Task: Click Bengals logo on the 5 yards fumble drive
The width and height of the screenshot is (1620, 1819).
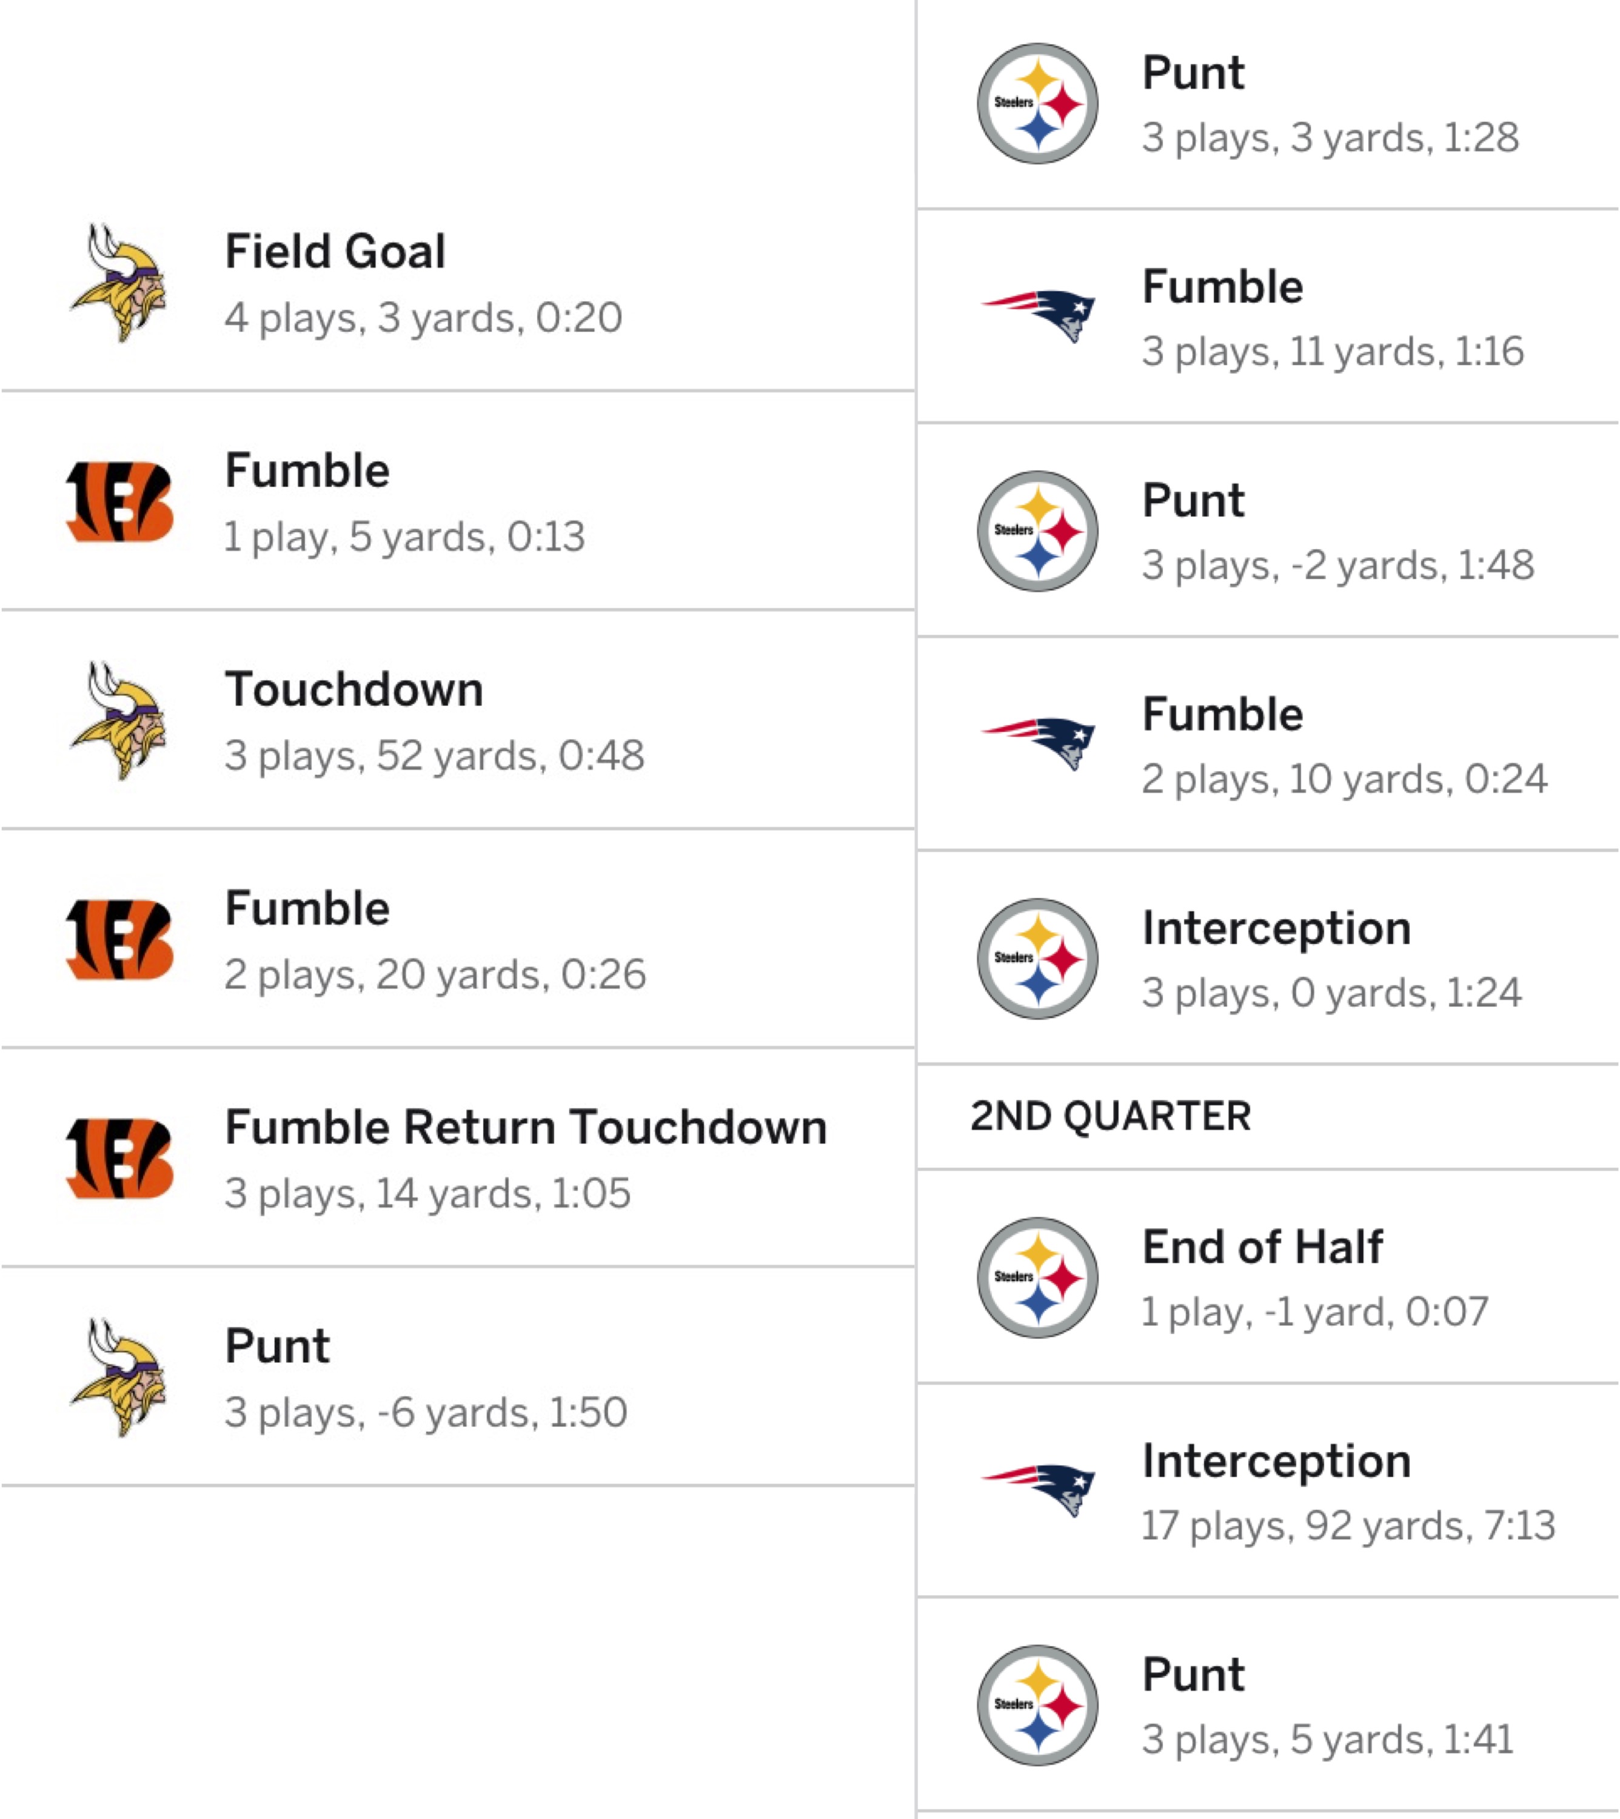Action: pyautogui.click(x=119, y=502)
